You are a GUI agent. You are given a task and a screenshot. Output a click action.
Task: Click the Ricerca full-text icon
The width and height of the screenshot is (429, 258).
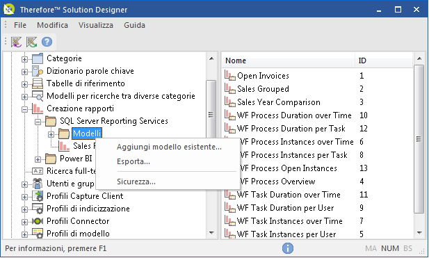click(x=38, y=171)
